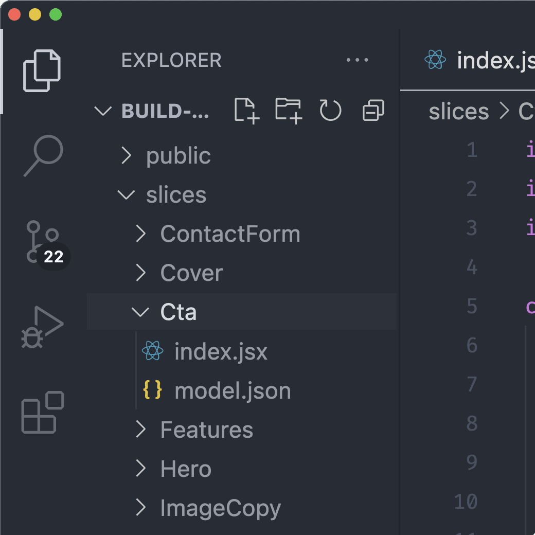Viewport: 535px width, 535px height.
Task: Click the React icon beside index.jsx file
Action: (152, 350)
